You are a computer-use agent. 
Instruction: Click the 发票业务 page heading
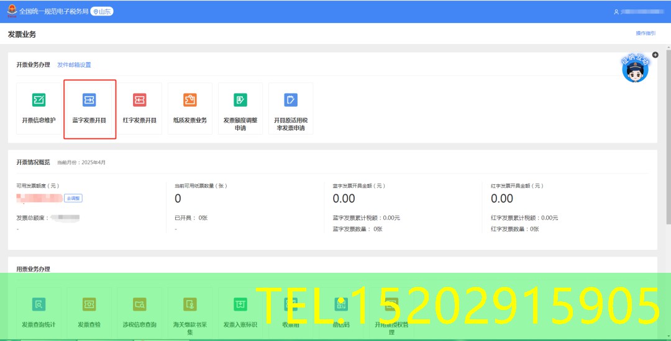point(22,35)
